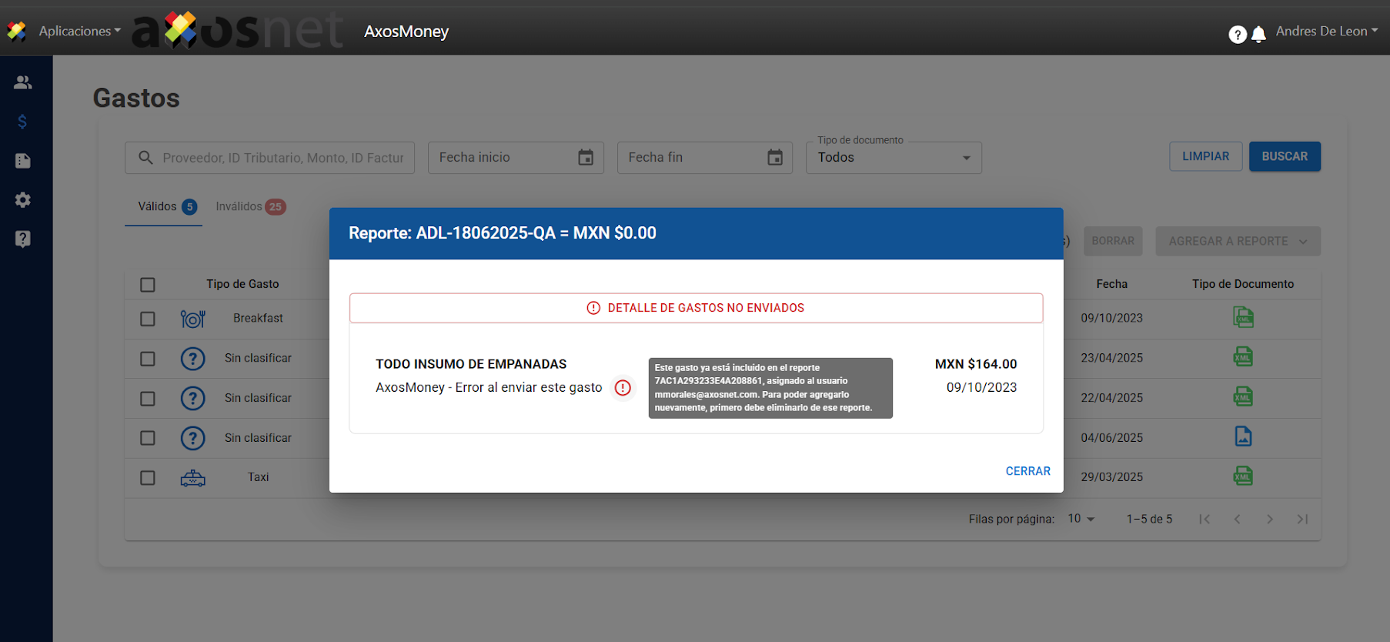Open the notifications bell

click(x=1258, y=34)
